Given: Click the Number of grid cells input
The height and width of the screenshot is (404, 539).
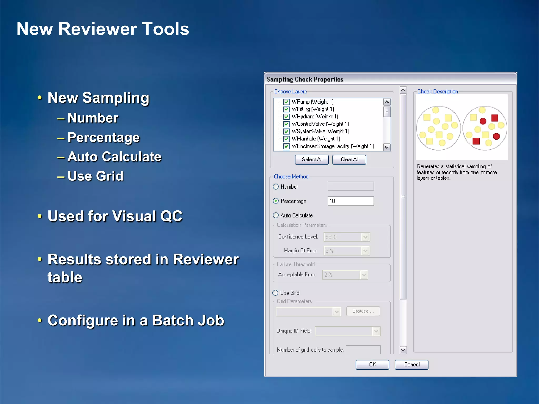Looking at the screenshot, I should (363, 350).
